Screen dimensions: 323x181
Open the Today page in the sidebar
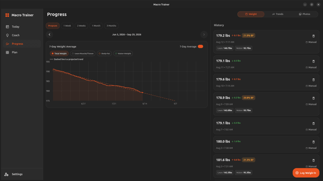tap(22, 27)
